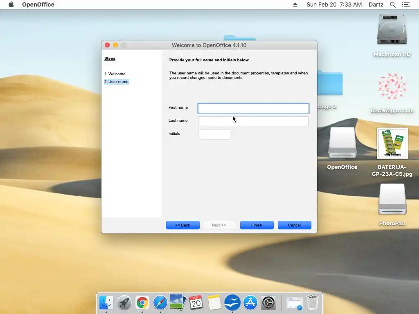The image size is (419, 314).
Task: Click the Finish button
Action: (257, 225)
